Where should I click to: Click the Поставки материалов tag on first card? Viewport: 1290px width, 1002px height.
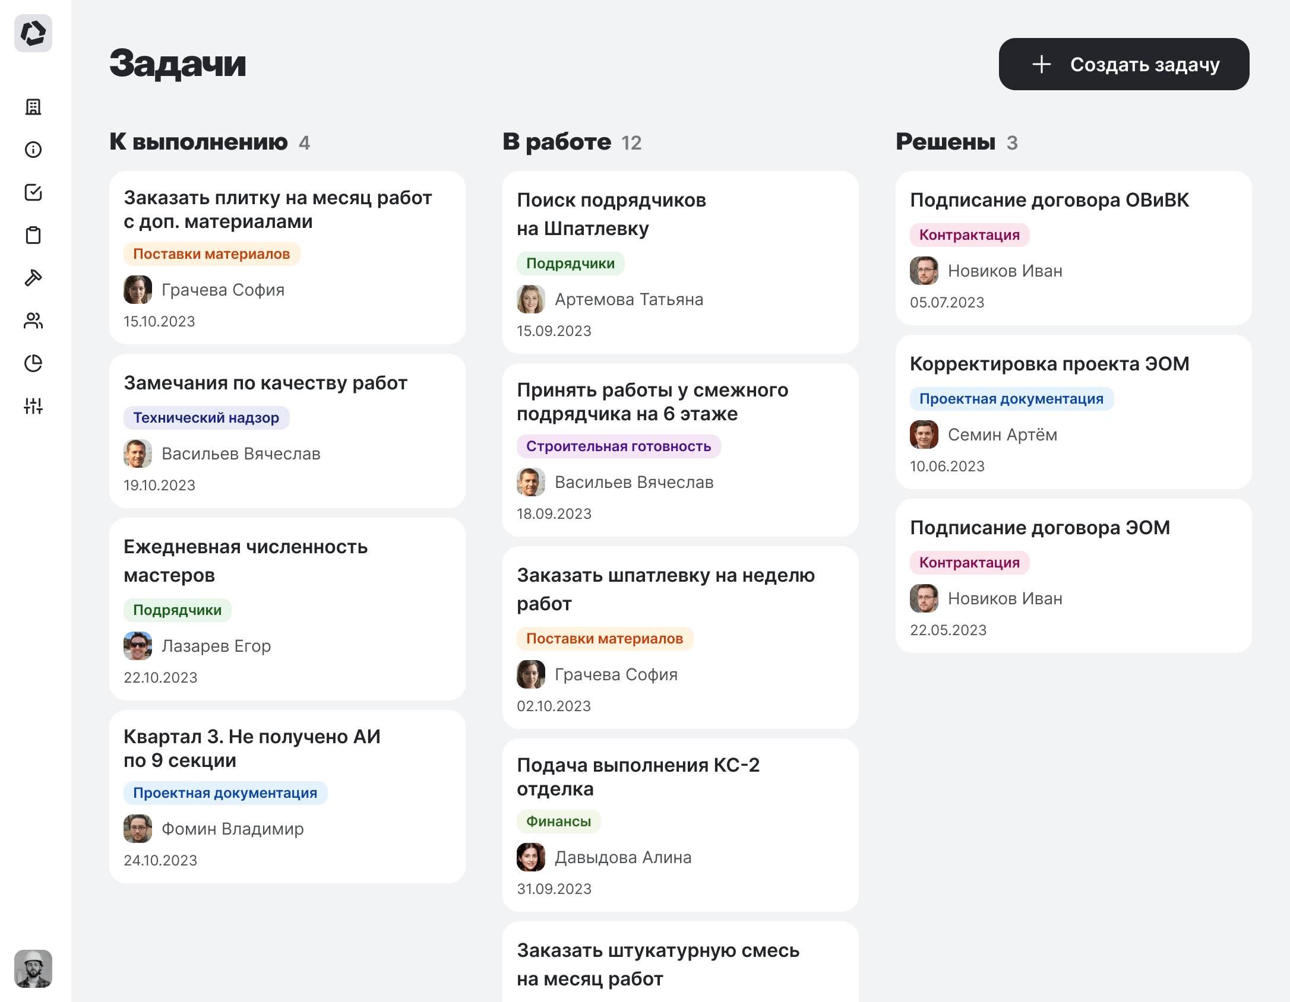[x=211, y=254]
